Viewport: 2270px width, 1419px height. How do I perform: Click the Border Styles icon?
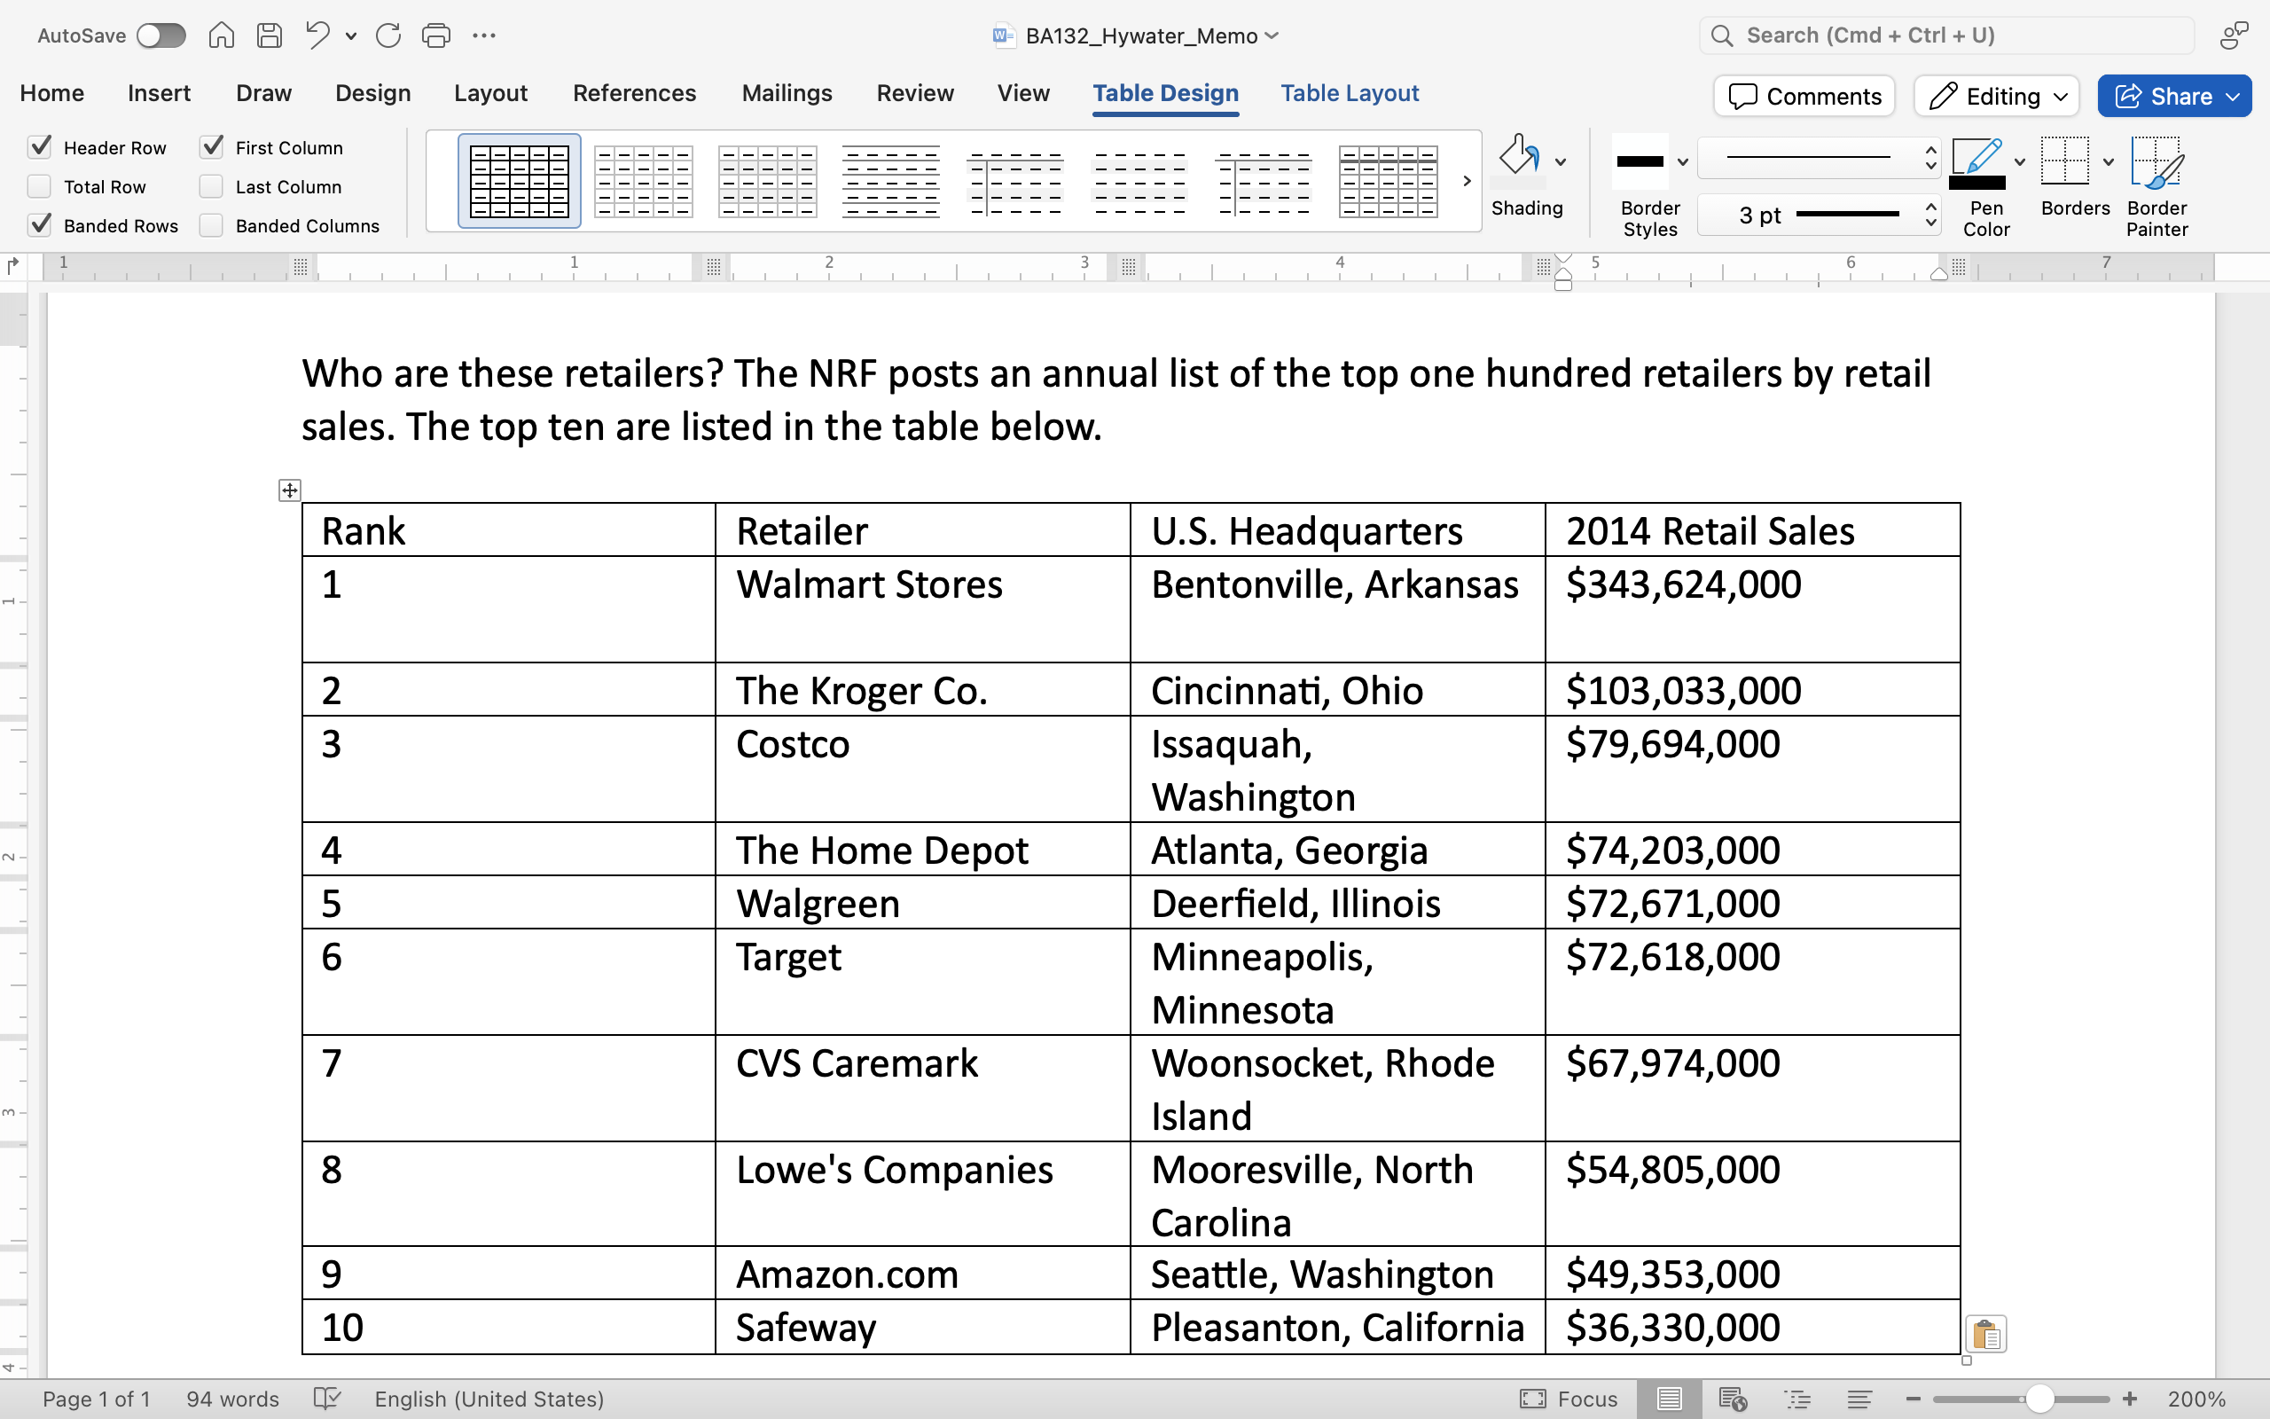pos(1640,161)
